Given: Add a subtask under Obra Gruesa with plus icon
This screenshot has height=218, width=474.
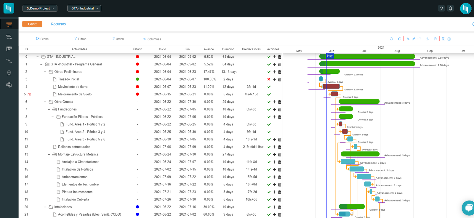Looking at the screenshot, I should (274, 102).
